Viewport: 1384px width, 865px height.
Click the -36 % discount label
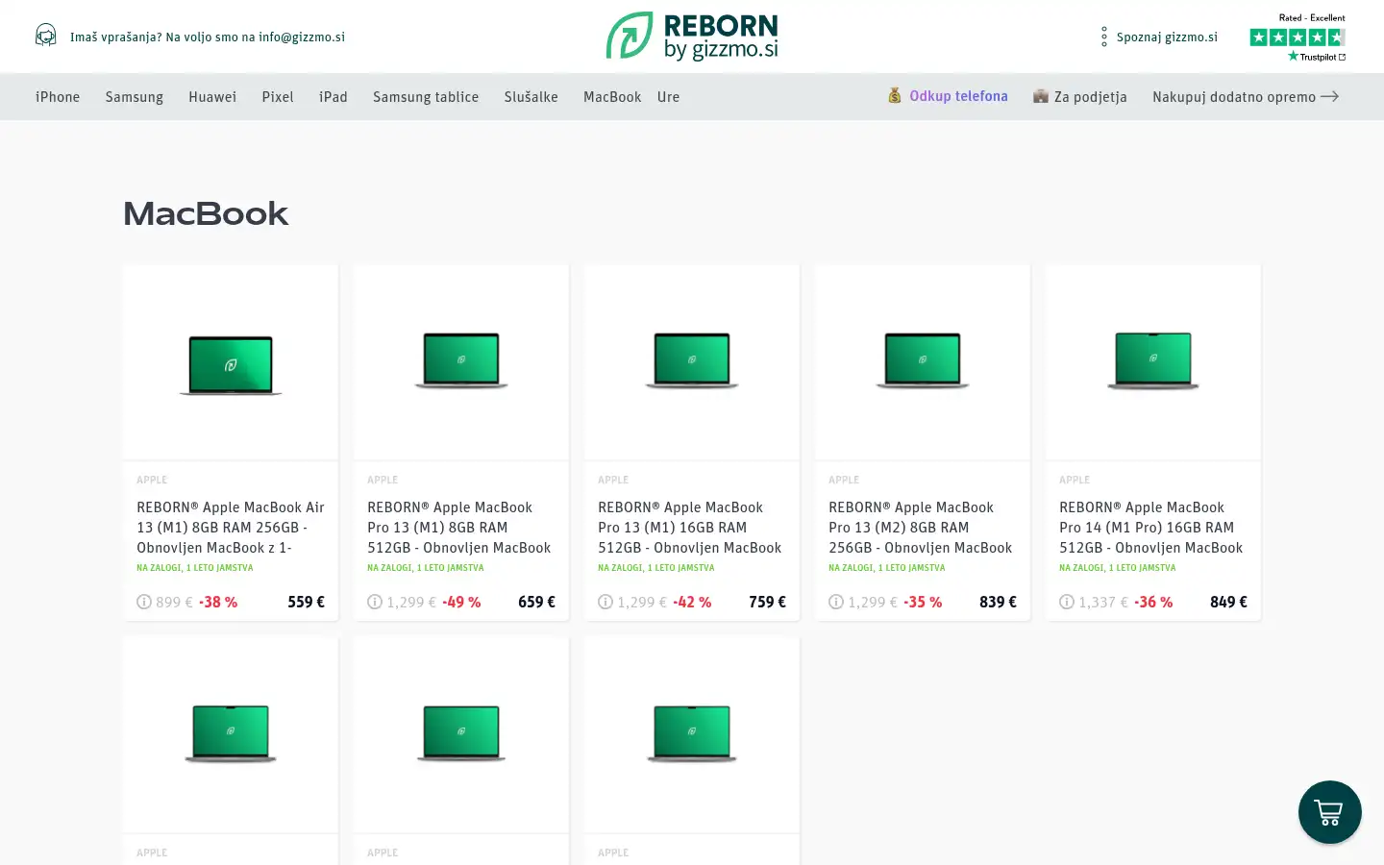coord(1153,602)
